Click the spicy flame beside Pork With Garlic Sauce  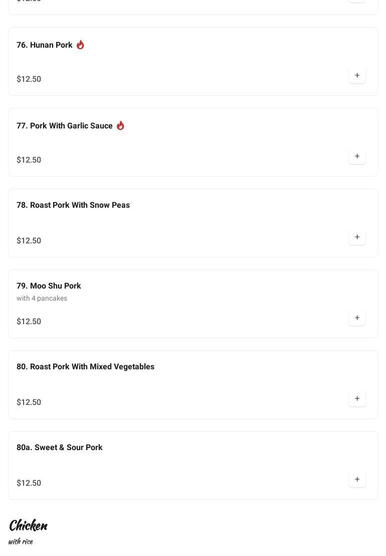[x=120, y=125]
